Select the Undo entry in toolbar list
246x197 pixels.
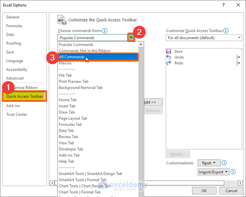pos(204,57)
